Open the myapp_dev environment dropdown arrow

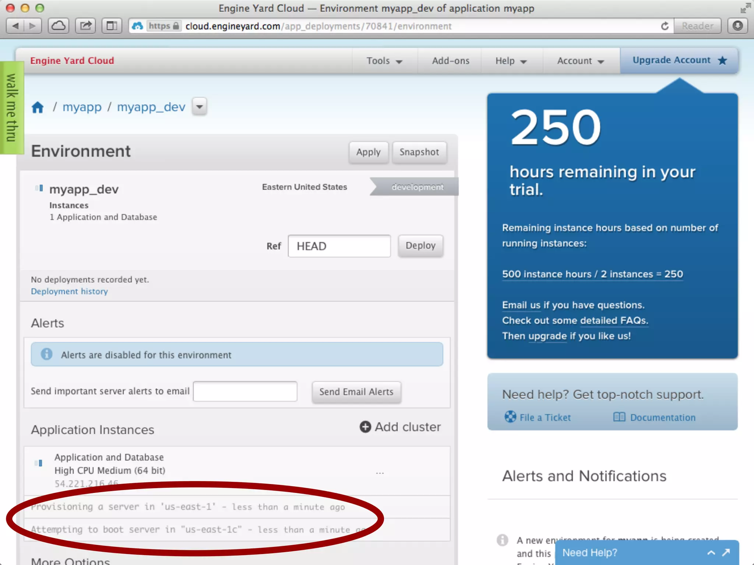pyautogui.click(x=200, y=107)
